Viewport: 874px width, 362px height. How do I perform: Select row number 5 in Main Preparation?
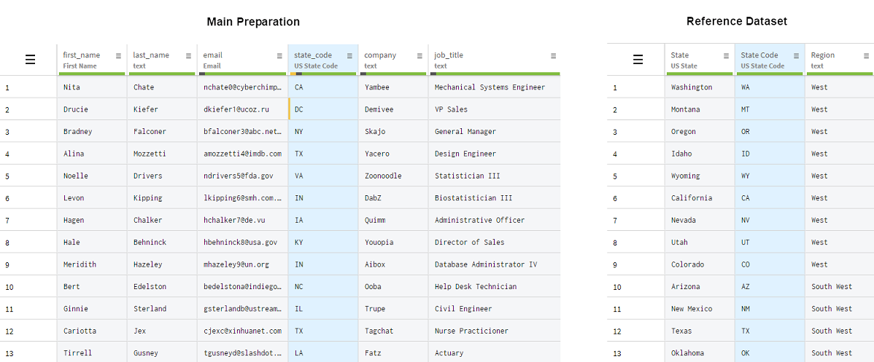click(7, 176)
